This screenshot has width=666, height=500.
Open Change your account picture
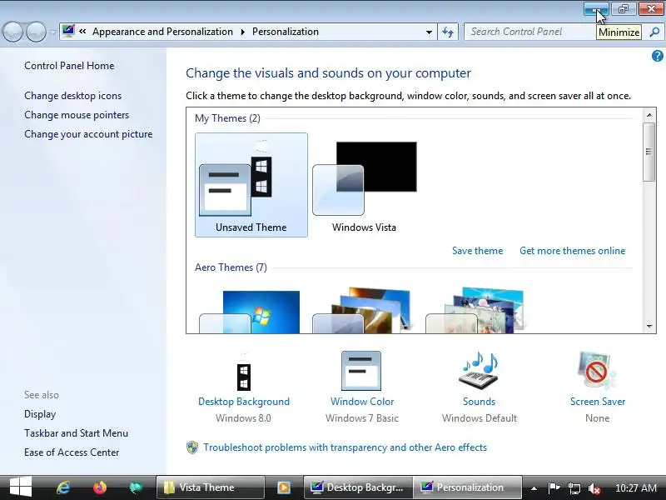[88, 134]
